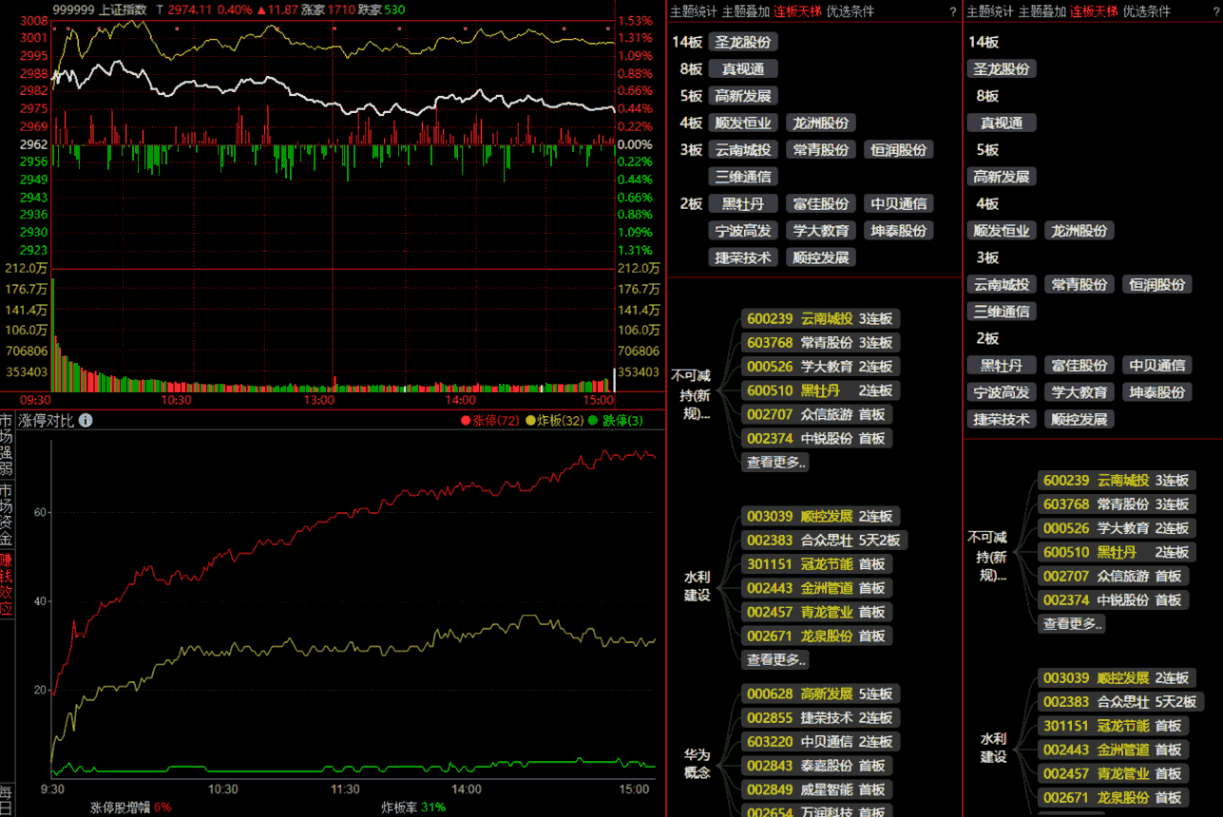
Task: Select the 赚钱效应 sidebar tab
Action: tap(7, 583)
